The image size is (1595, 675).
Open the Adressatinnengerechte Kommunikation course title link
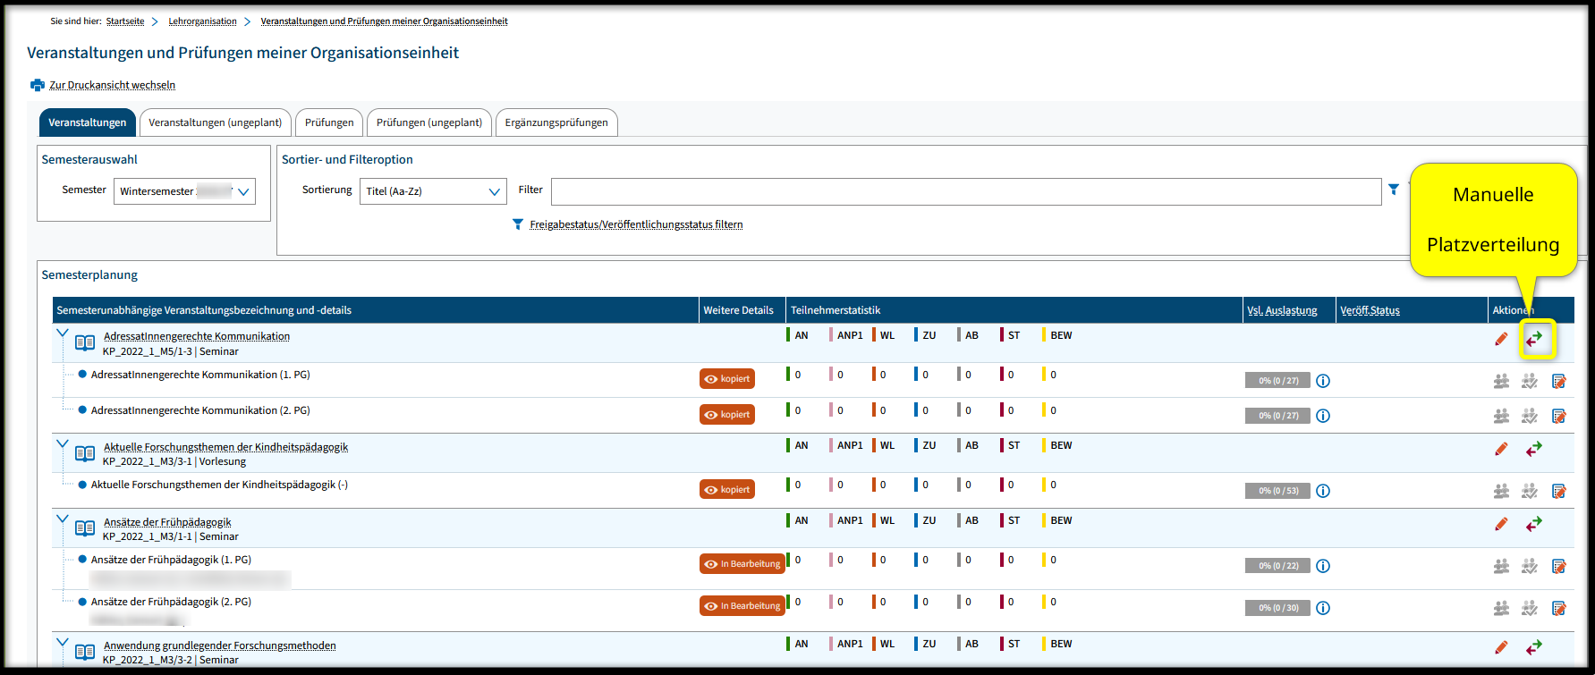tap(197, 336)
